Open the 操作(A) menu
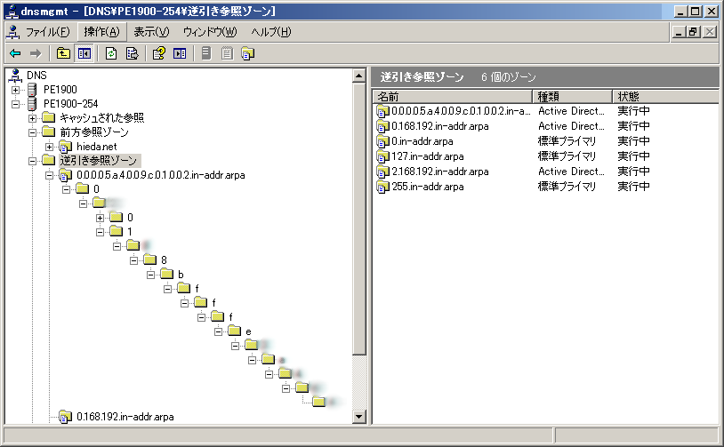The height and width of the screenshot is (447, 724). (101, 32)
